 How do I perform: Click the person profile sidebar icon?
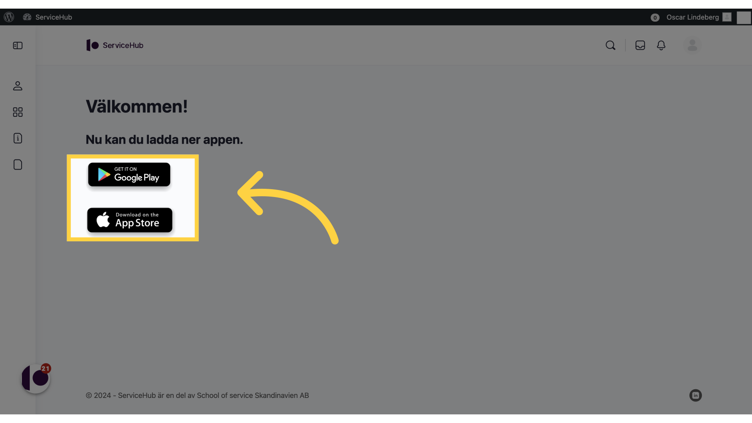point(18,85)
